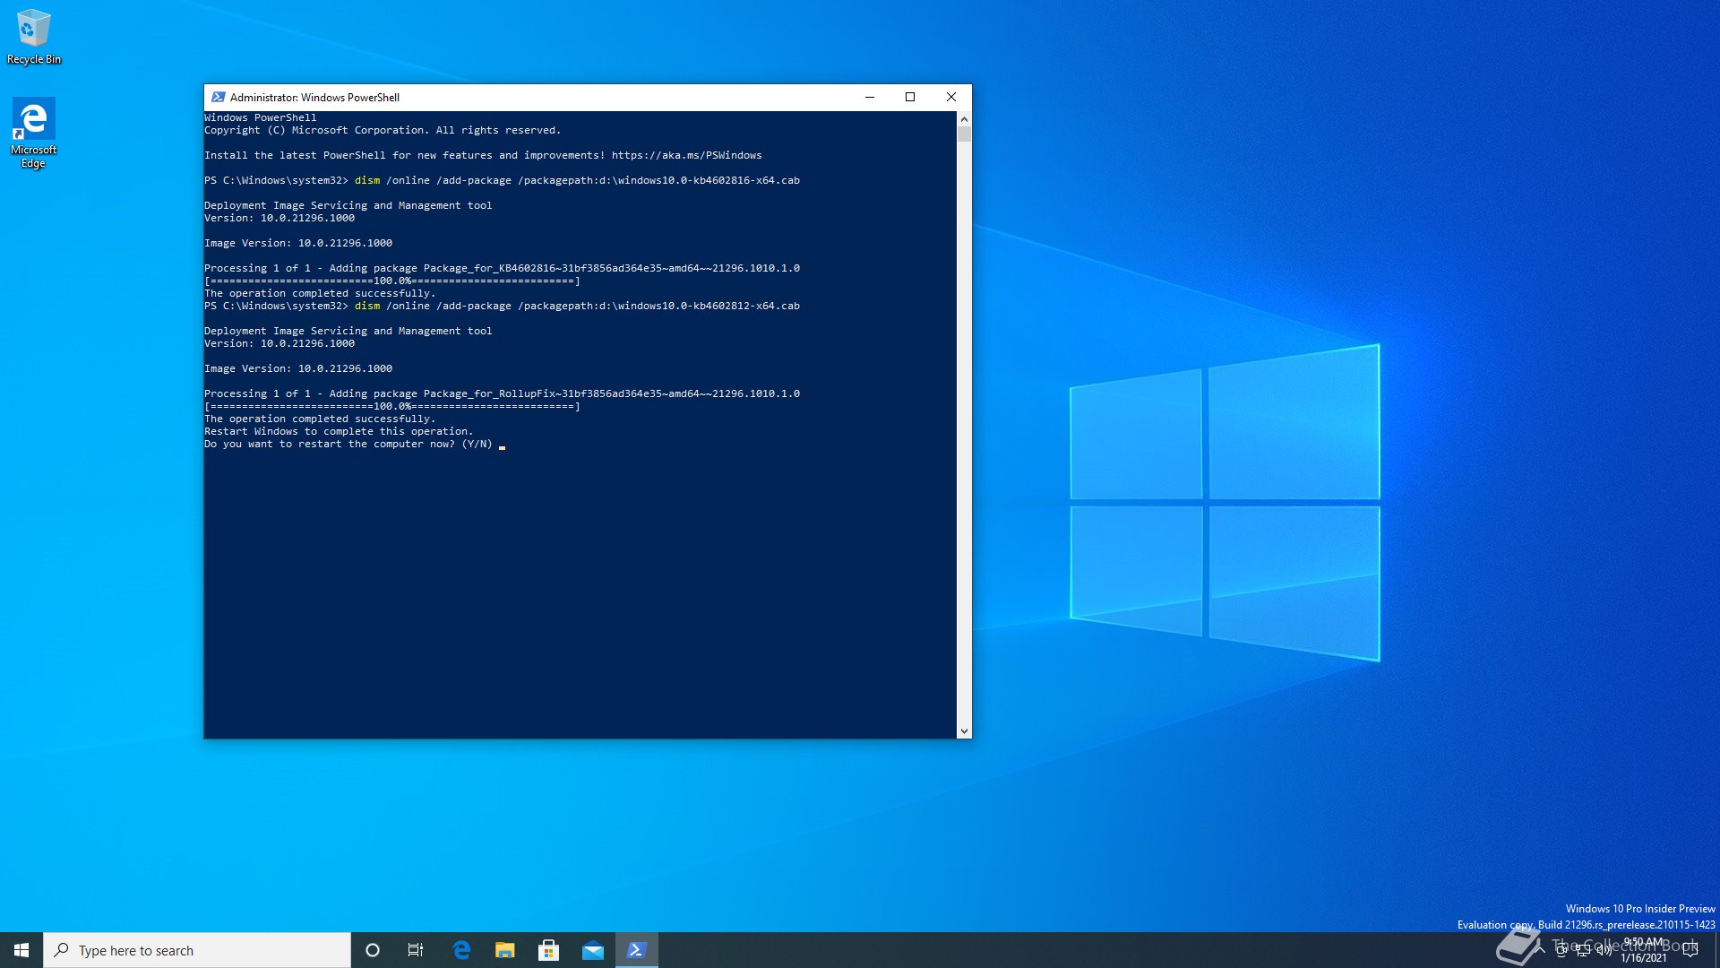Open the volume control from the tray
1720x968 pixels.
pos(1604,950)
